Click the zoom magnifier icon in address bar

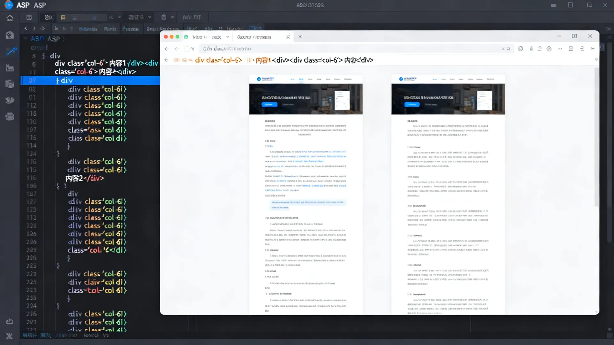click(x=508, y=49)
